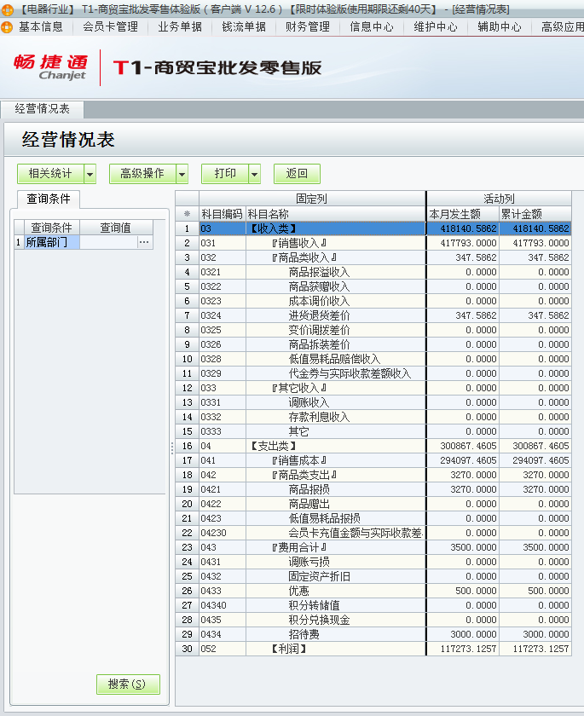This screenshot has height=716, width=584.
Task: Click the 打印 button
Action: click(225, 174)
